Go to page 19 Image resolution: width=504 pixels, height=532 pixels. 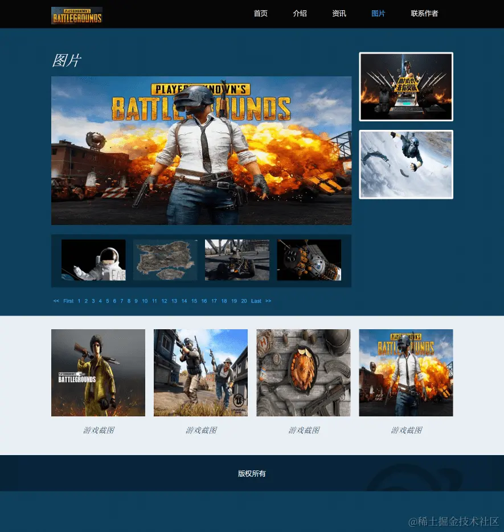(234, 301)
